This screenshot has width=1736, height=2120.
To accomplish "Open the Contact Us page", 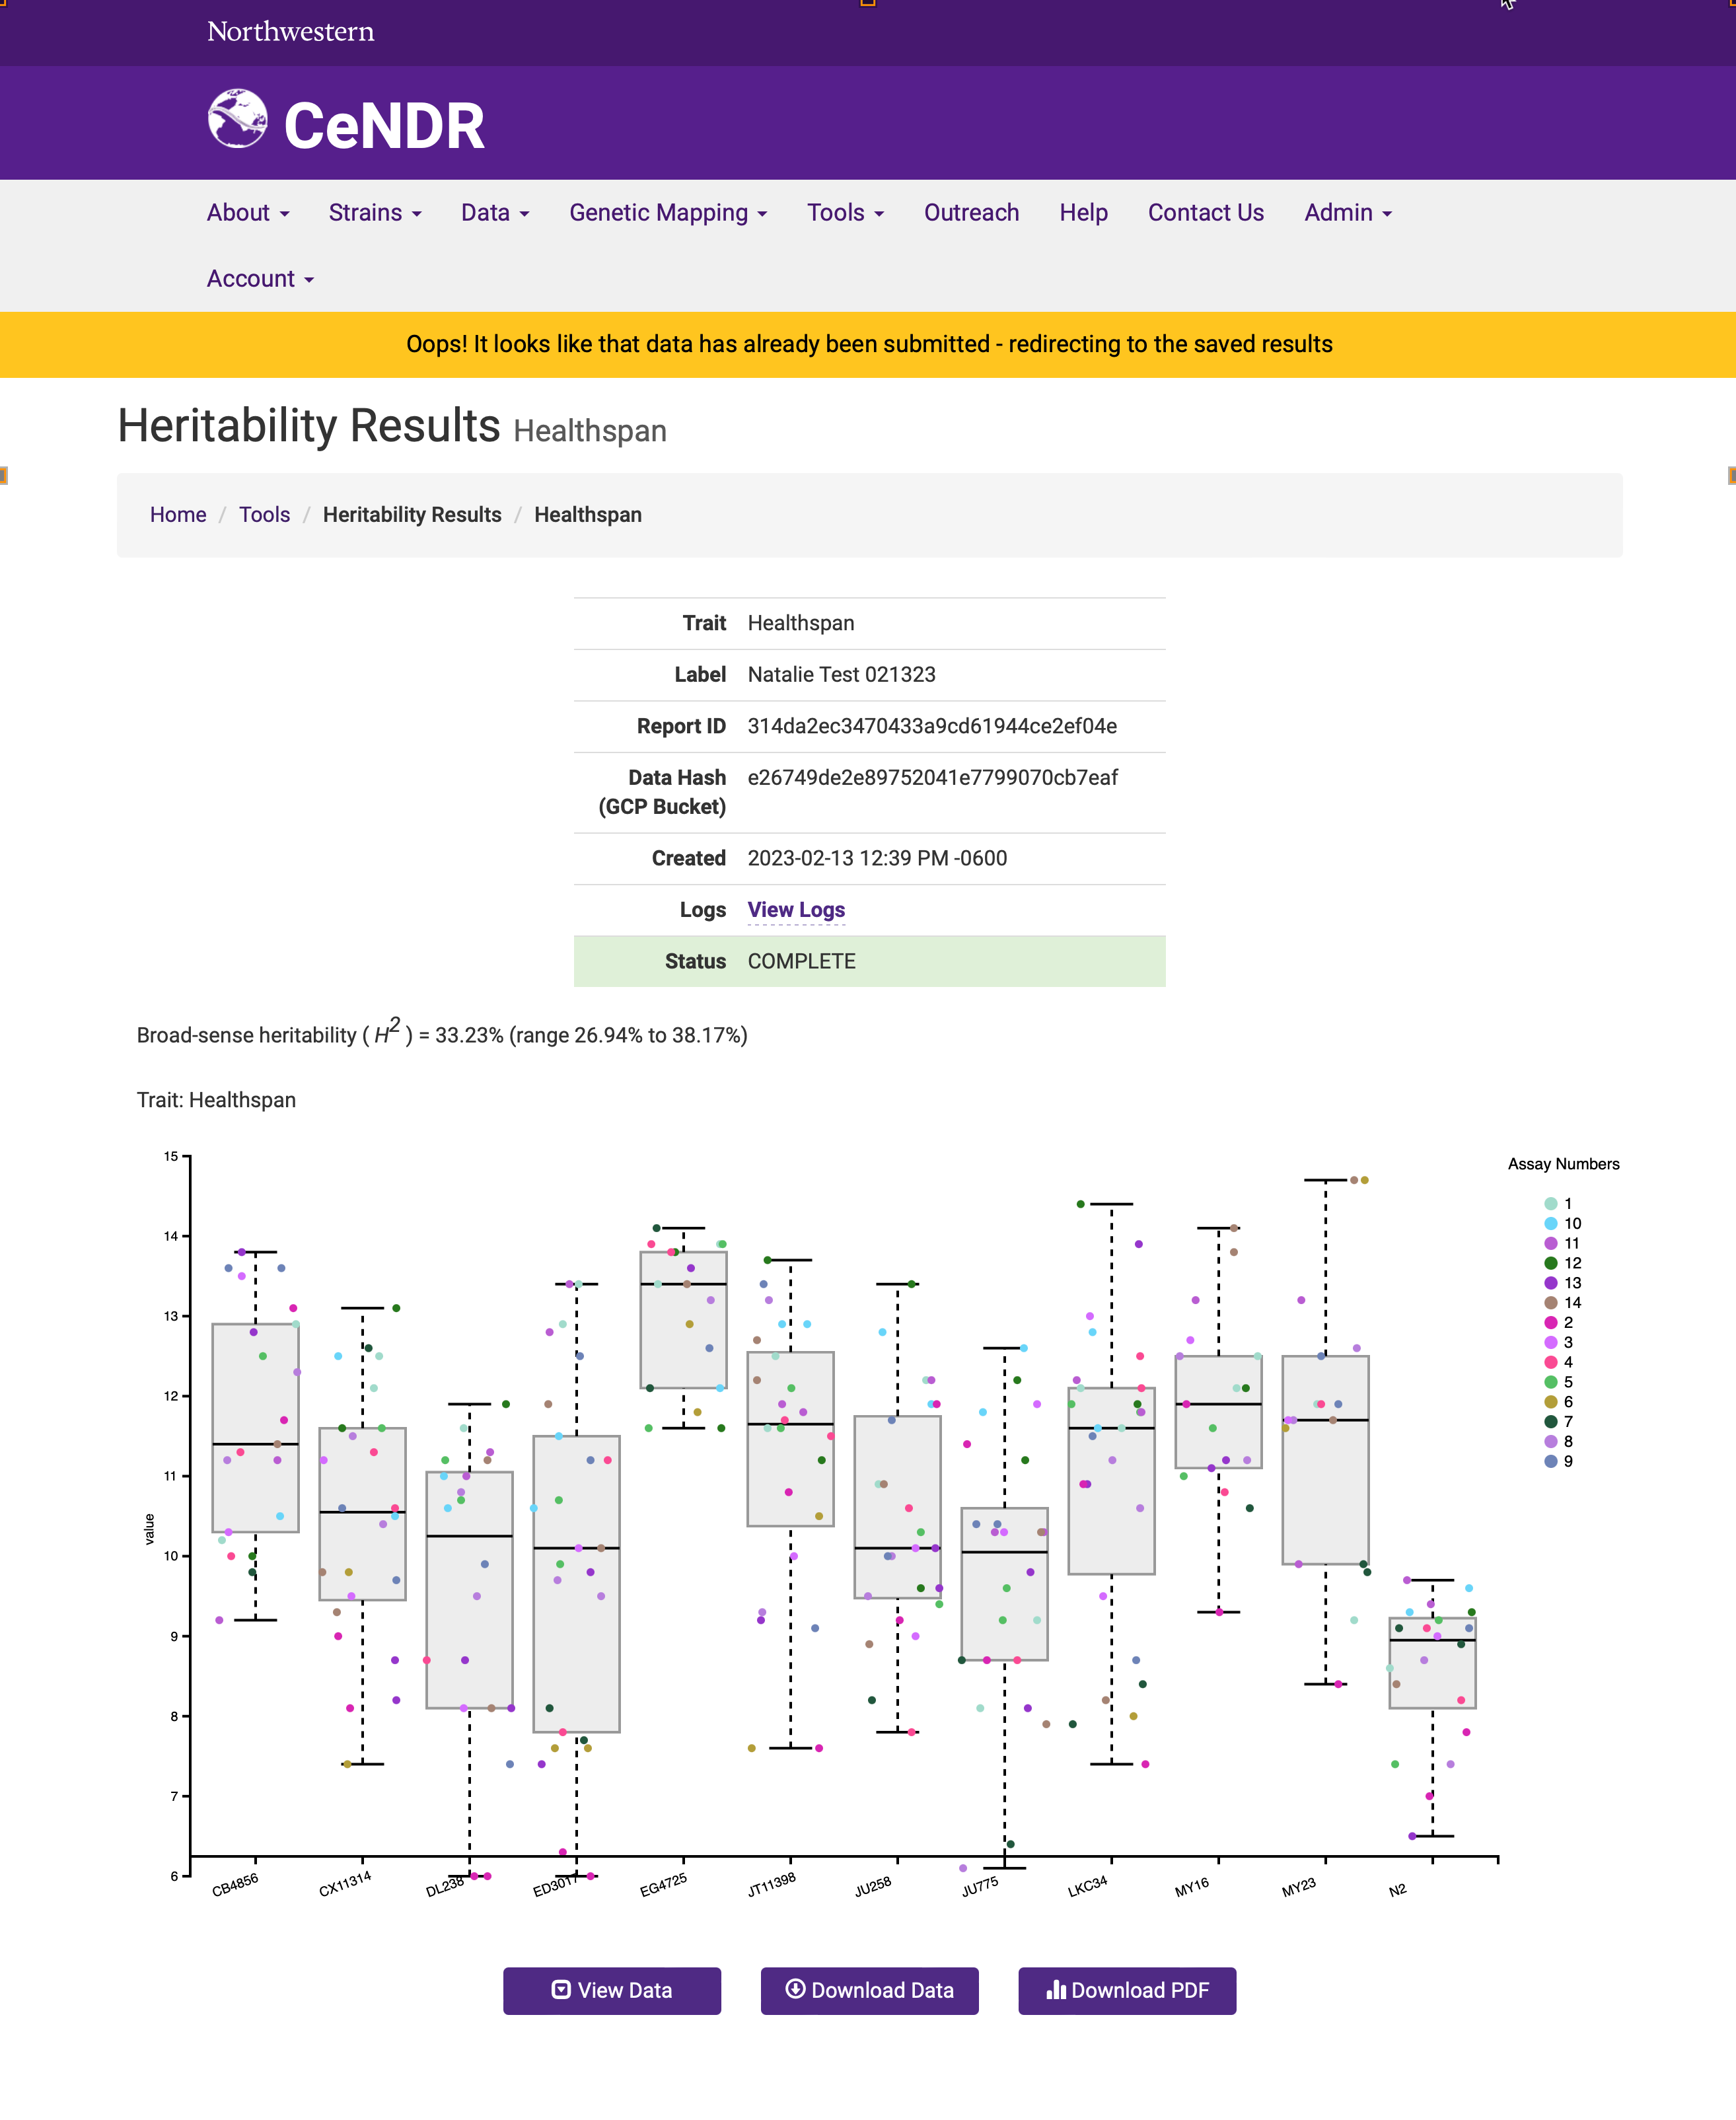I will coord(1205,213).
